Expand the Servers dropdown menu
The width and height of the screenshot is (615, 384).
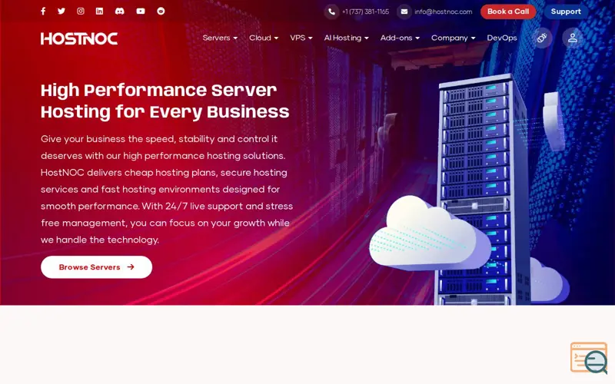[220, 38]
